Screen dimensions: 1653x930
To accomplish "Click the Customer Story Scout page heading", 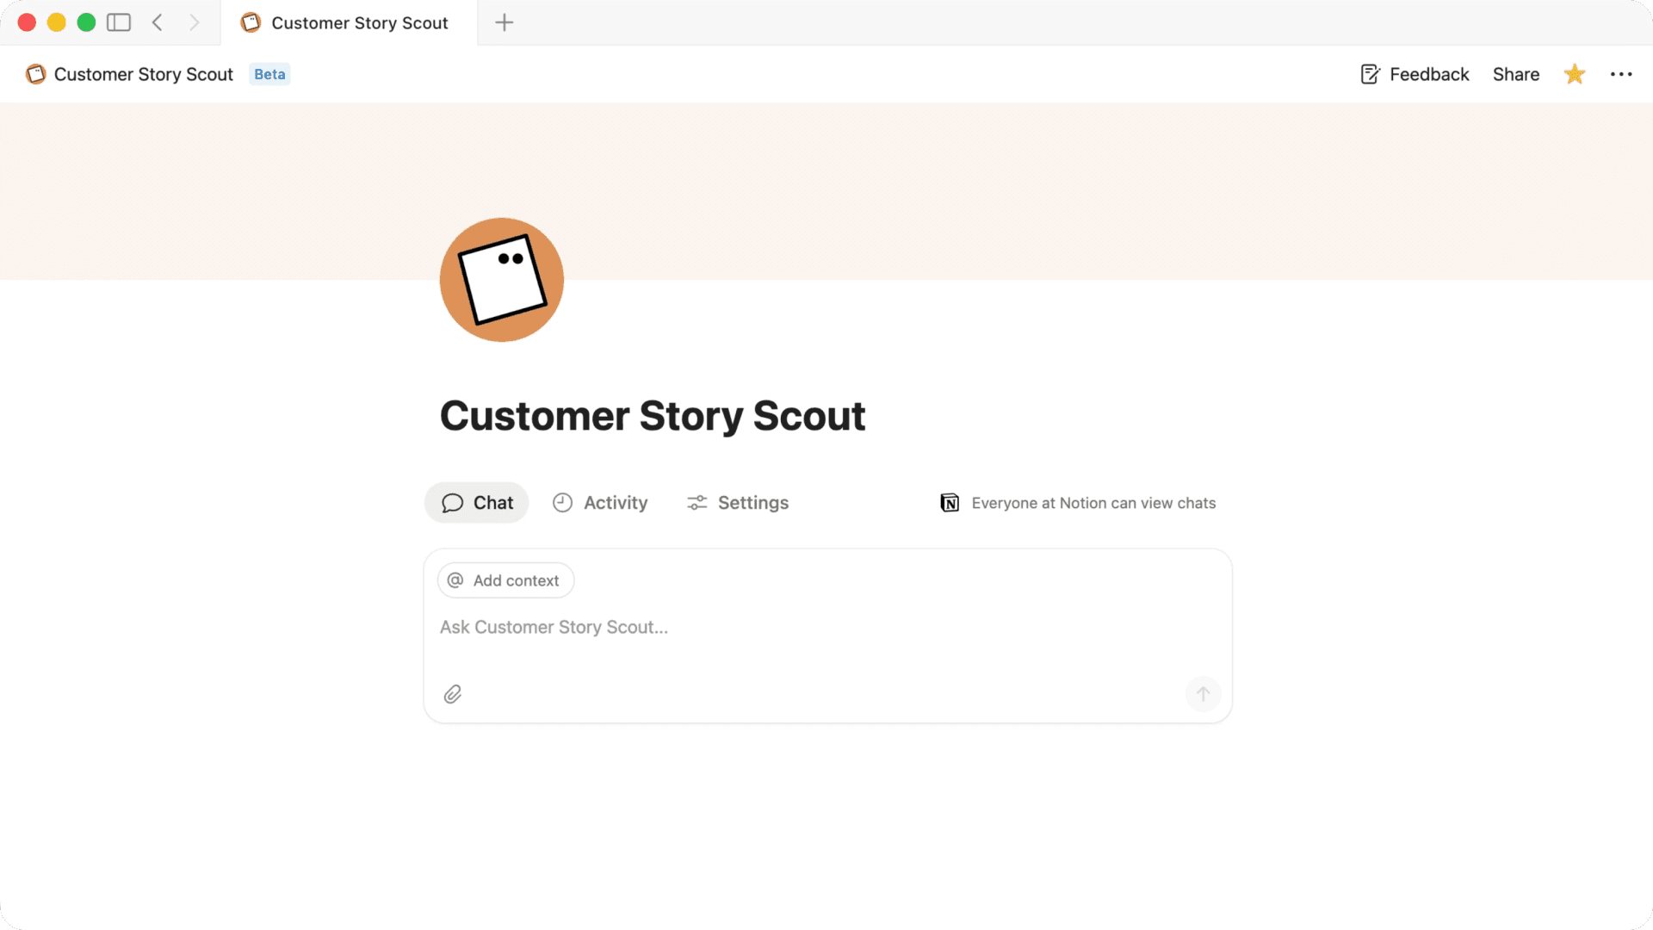I will (653, 416).
